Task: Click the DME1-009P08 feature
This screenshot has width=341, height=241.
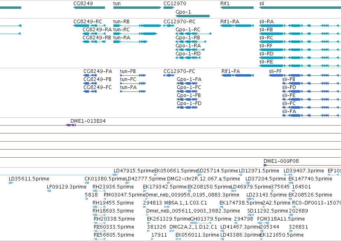Action: tap(302, 165)
